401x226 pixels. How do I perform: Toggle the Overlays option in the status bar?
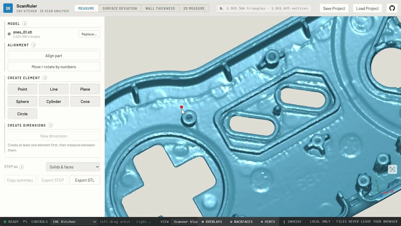click(x=212, y=222)
